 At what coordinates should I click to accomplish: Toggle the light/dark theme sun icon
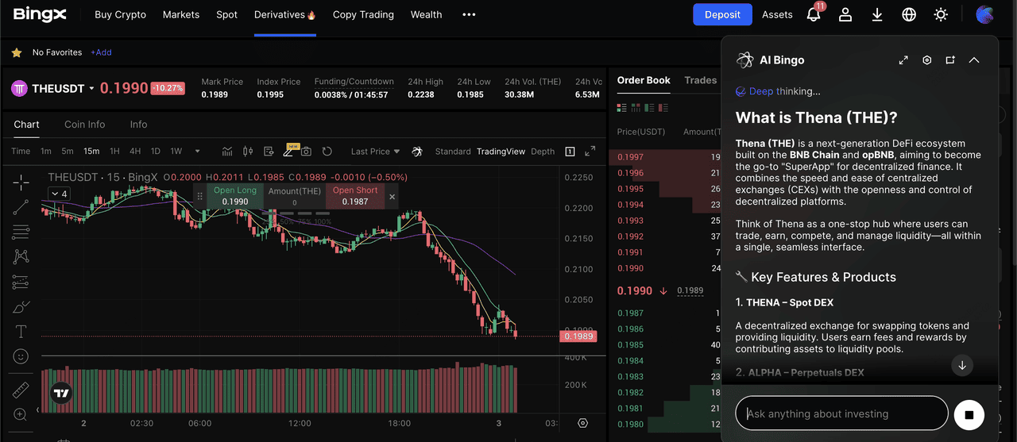[941, 14]
